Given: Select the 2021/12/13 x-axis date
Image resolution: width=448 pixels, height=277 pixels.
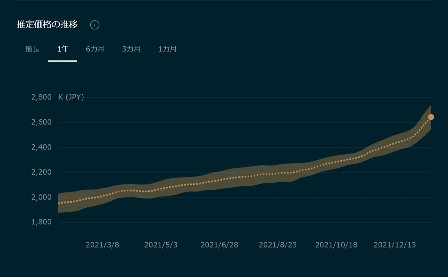Looking at the screenshot, I should coord(394,245).
